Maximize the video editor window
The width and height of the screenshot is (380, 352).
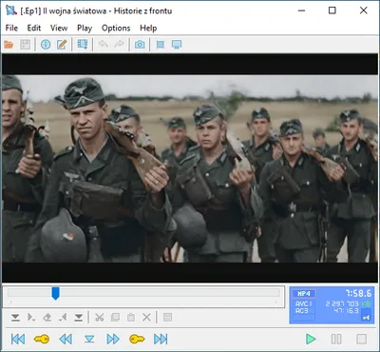pos(332,10)
